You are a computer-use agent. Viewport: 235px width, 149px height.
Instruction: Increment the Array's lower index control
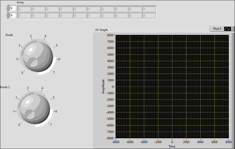(8, 14)
